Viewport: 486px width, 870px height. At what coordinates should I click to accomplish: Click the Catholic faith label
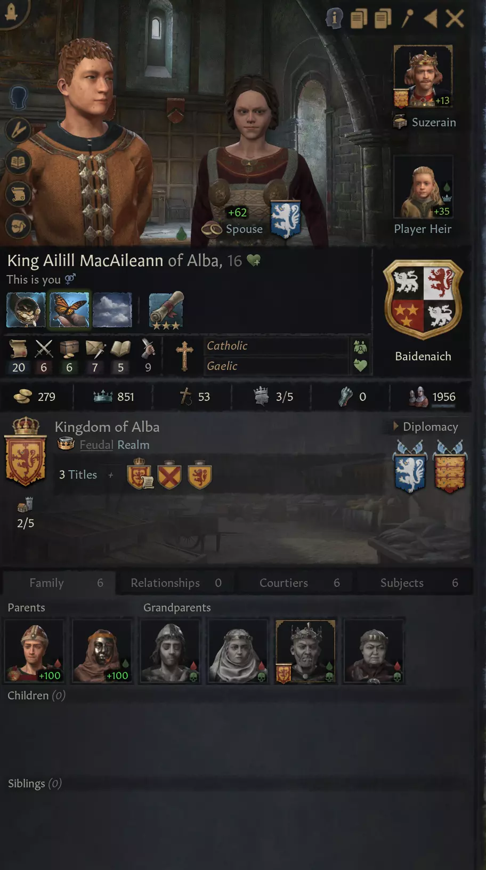pyautogui.click(x=228, y=345)
